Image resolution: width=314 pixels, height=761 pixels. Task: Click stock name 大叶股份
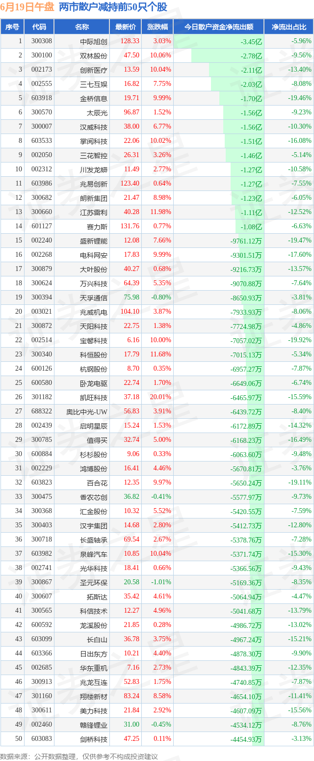94,269
